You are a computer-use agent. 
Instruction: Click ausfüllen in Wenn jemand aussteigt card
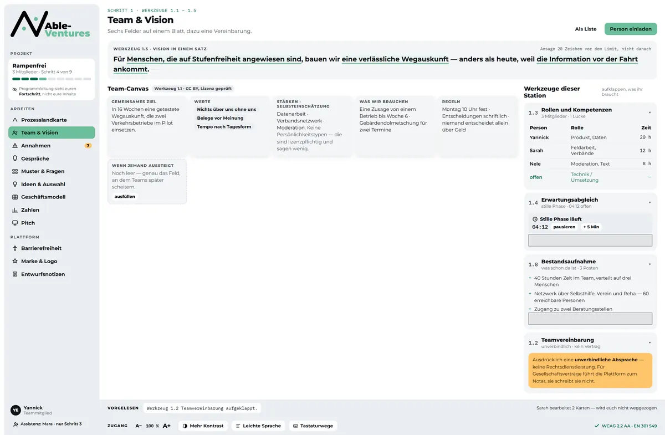click(125, 196)
